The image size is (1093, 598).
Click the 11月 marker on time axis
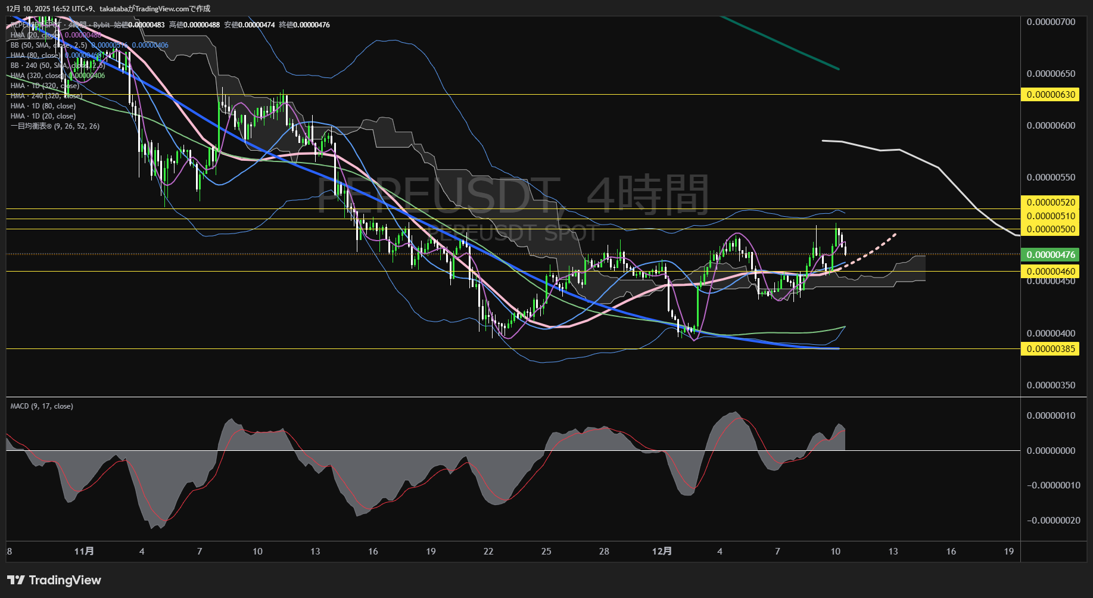pyautogui.click(x=84, y=552)
